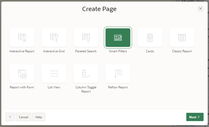Select the Column Toggle Report icon

(x=86, y=74)
